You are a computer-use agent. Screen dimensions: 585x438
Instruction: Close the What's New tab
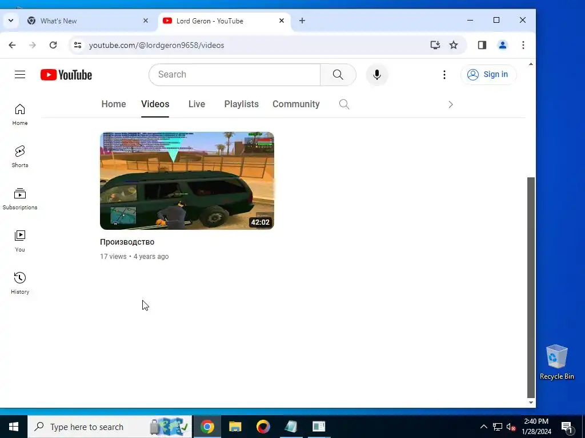146,21
